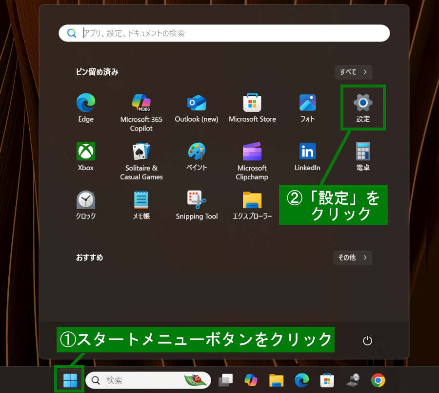Open Google Chrome from the taskbar
Viewport: 439px width, 393px height.
(x=378, y=380)
